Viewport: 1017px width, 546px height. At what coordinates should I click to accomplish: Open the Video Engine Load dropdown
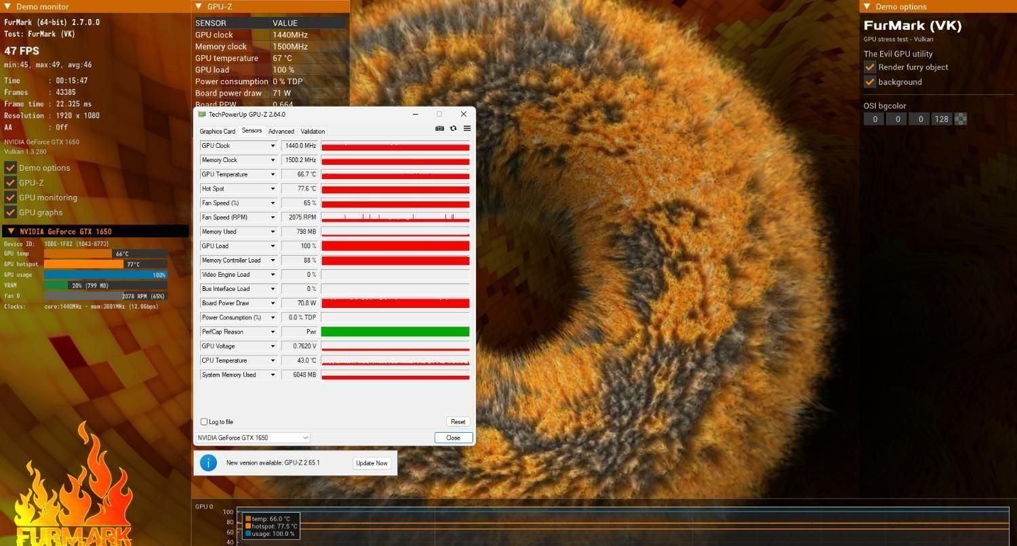pyautogui.click(x=273, y=275)
